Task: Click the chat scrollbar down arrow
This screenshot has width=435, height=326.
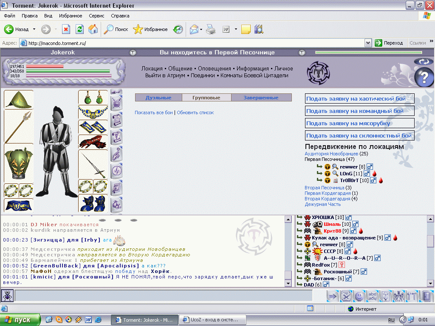Action: (x=288, y=284)
